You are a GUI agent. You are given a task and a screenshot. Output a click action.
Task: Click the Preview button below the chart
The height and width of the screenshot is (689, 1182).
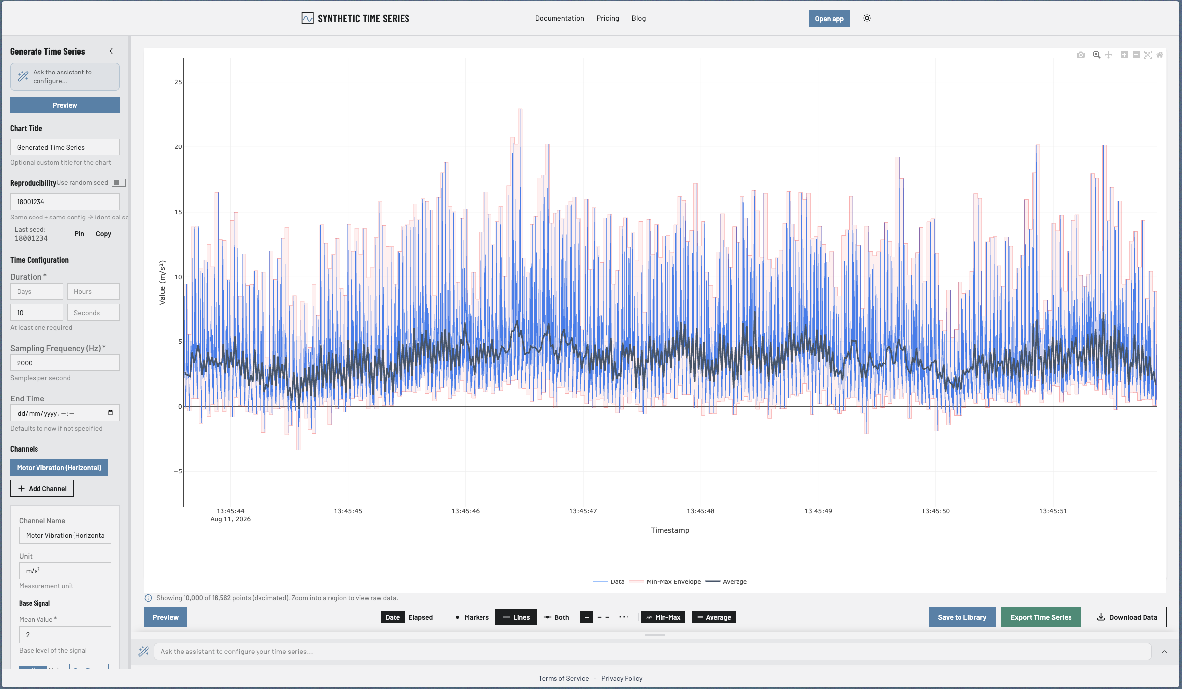(x=166, y=617)
